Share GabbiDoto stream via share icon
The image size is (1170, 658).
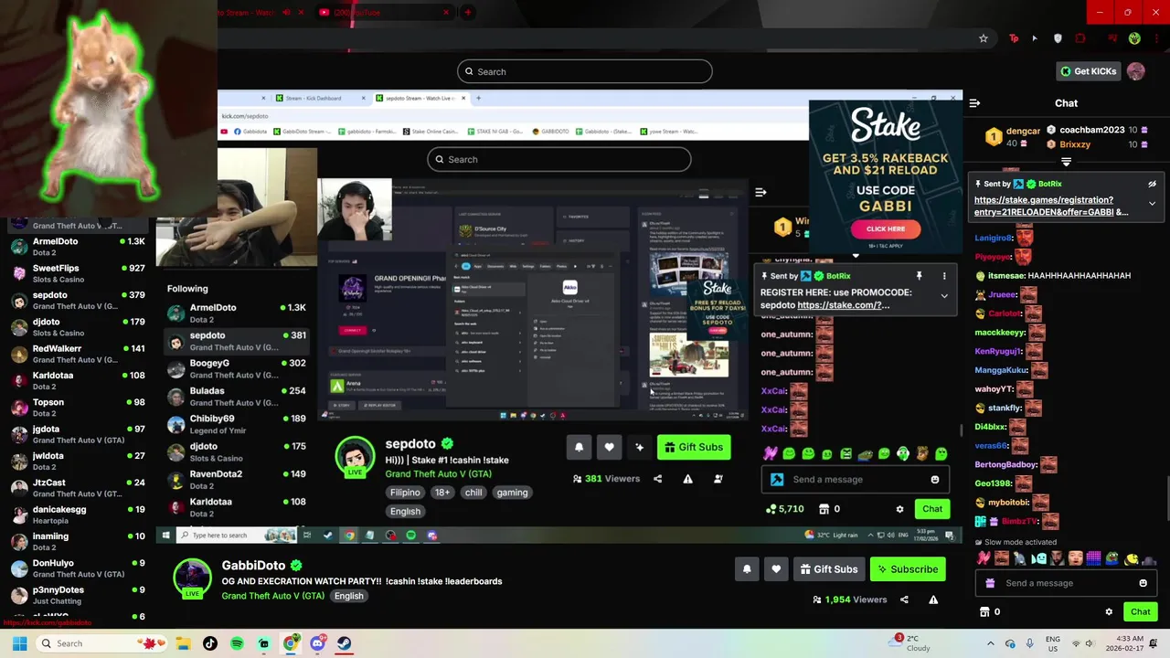pyautogui.click(x=904, y=600)
